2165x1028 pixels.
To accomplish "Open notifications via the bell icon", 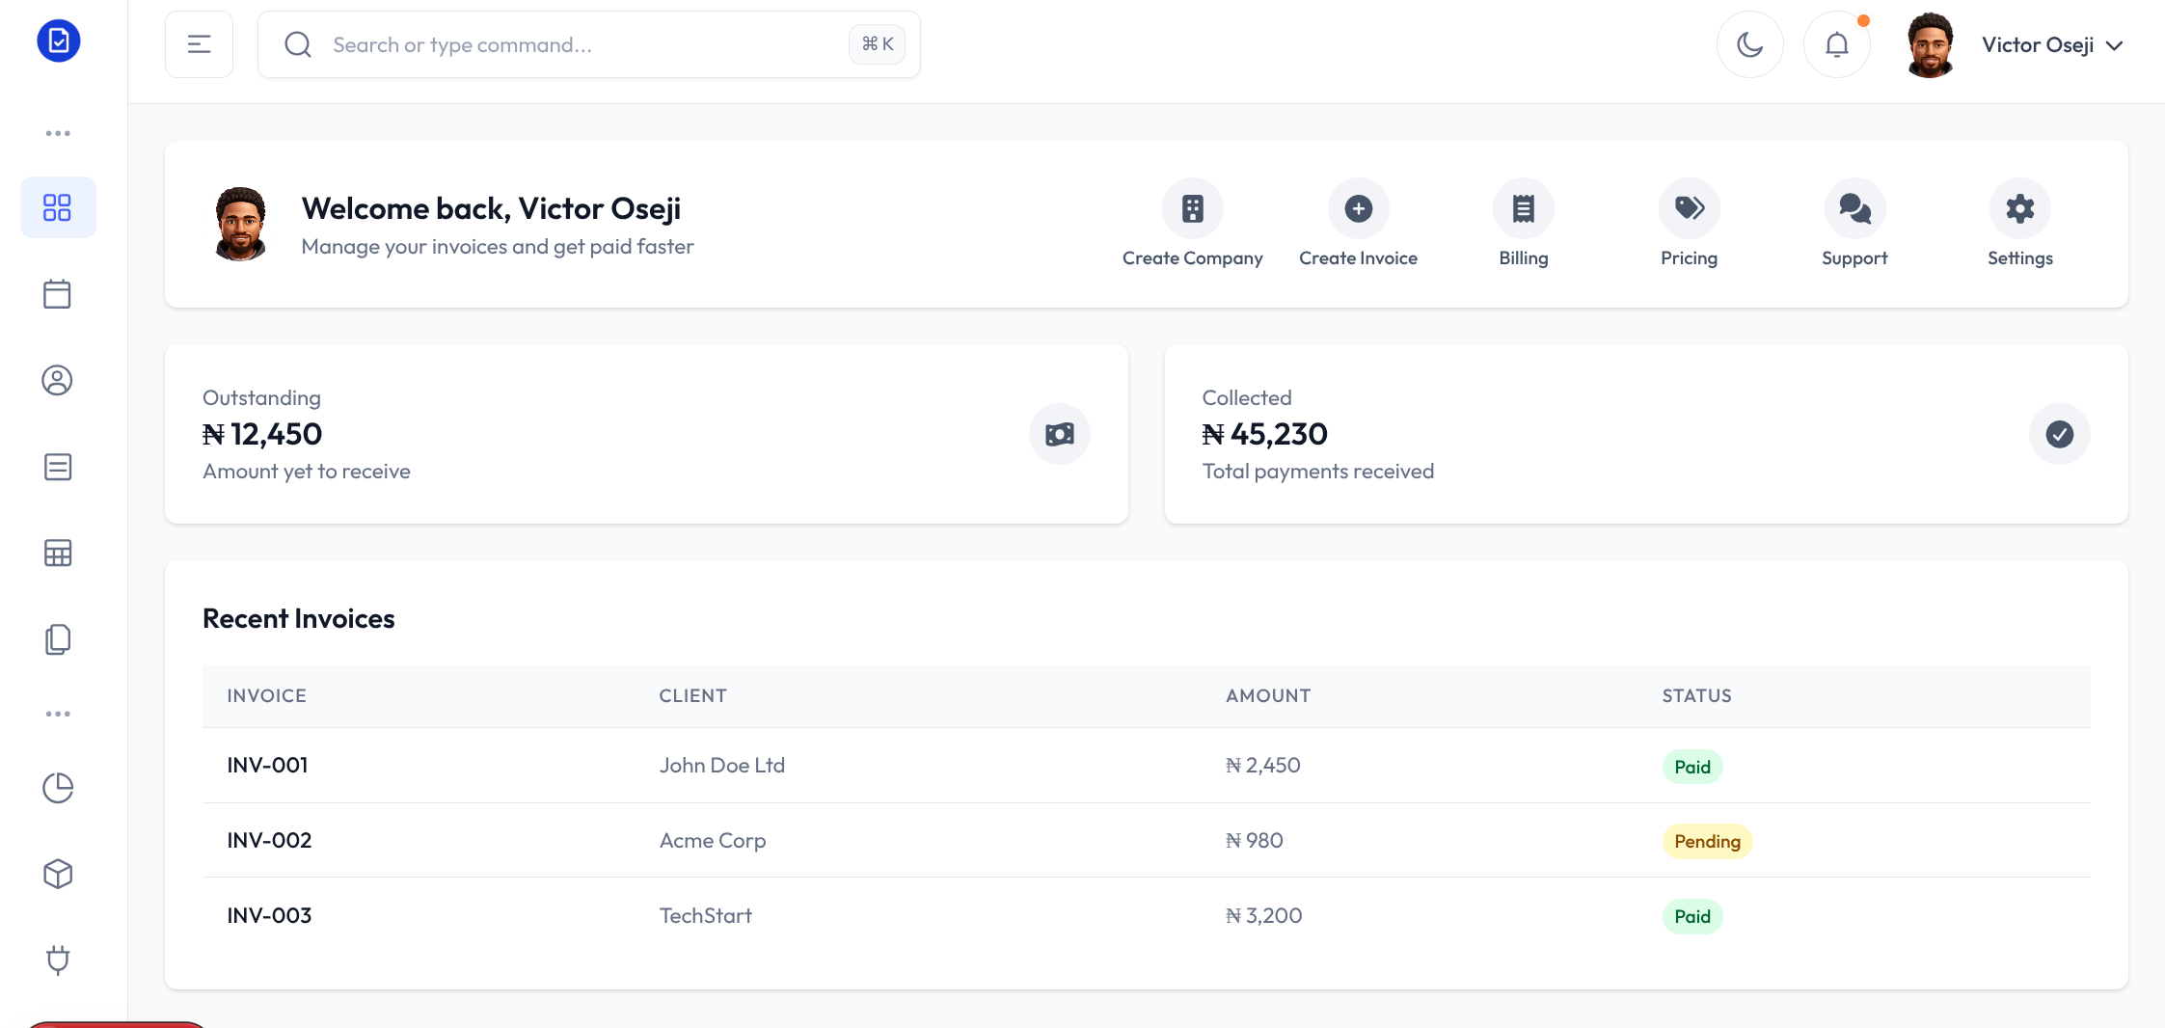I will tap(1836, 43).
